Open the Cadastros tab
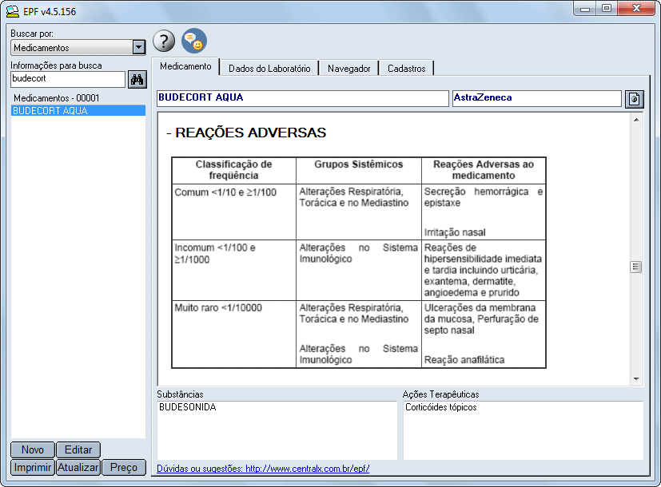The width and height of the screenshot is (661, 487). pyautogui.click(x=406, y=68)
